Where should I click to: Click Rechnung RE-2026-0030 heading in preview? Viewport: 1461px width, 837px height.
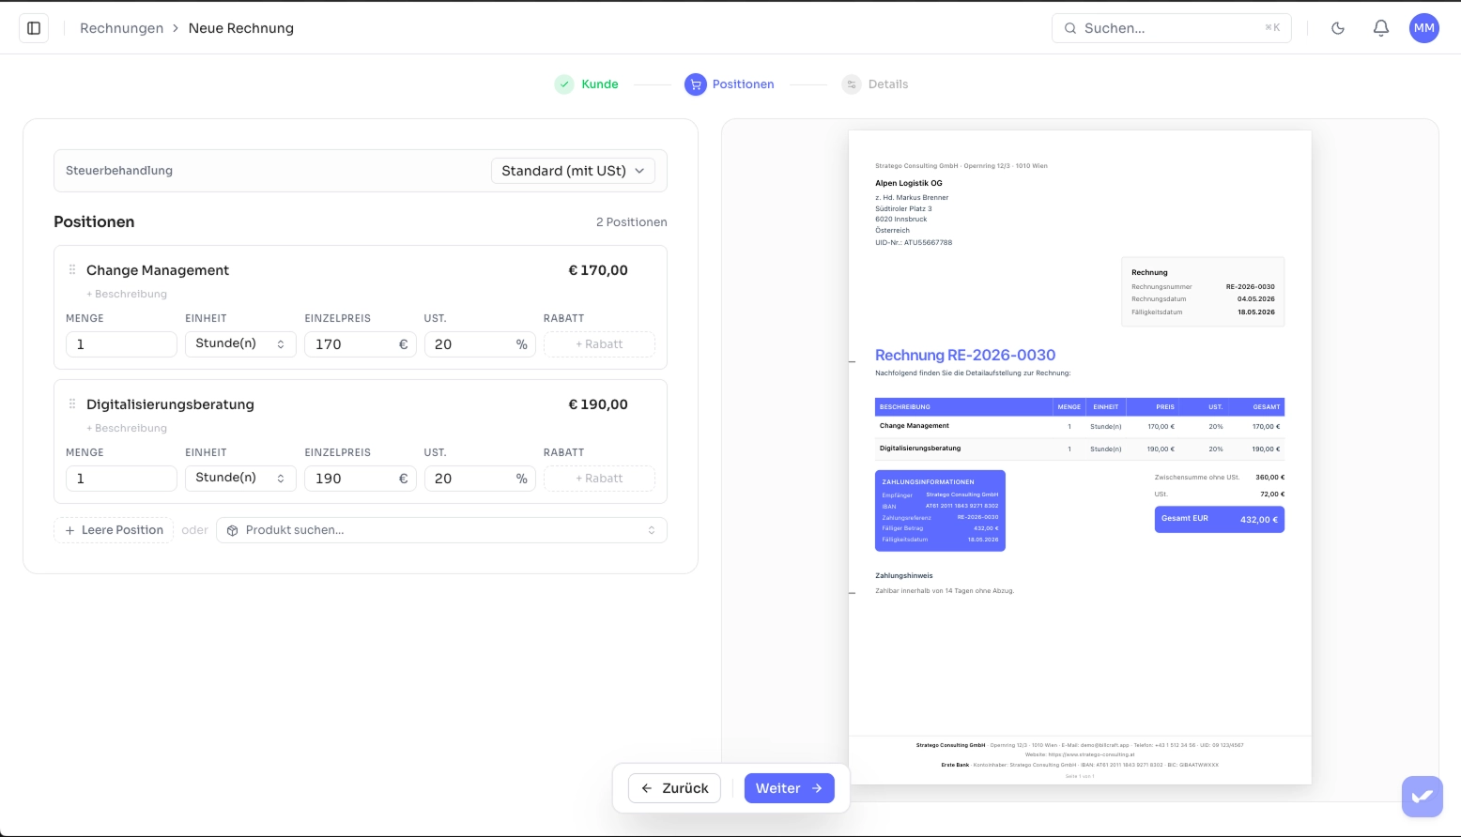tap(965, 355)
